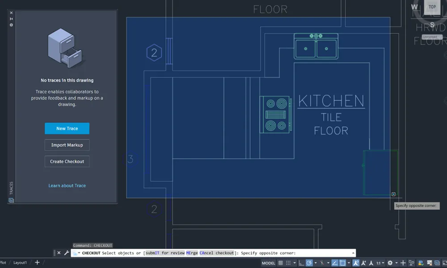Click TOP face on the ViewCube

click(432, 7)
